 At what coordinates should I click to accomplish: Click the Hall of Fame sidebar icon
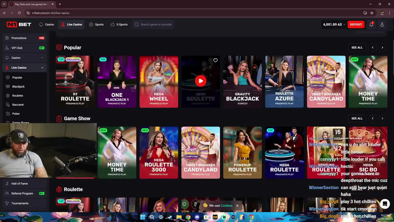[x=7, y=183]
